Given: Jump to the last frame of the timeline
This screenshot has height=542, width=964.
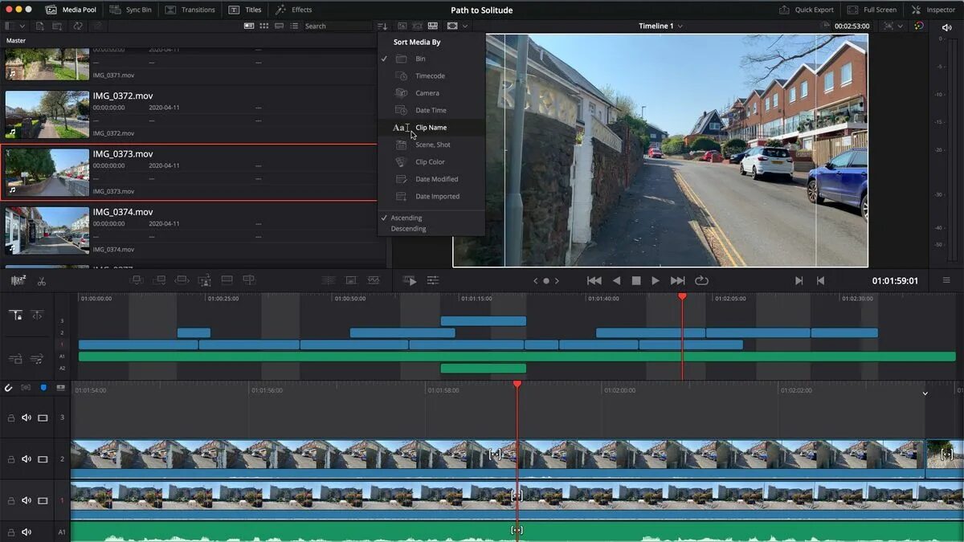Looking at the screenshot, I should tap(677, 280).
